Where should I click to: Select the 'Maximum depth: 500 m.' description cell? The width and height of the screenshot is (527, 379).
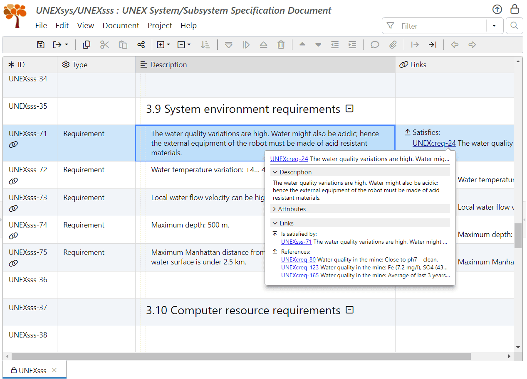pyautogui.click(x=265, y=230)
